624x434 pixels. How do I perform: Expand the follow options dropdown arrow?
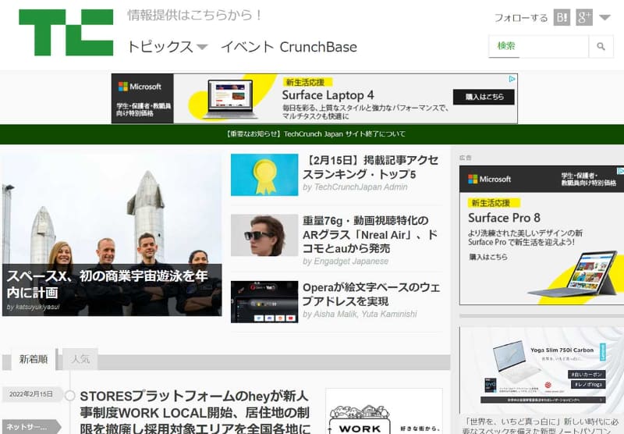tap(605, 17)
